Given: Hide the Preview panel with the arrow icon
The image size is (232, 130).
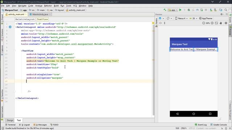Looking at the screenshot, I should 226,14.
